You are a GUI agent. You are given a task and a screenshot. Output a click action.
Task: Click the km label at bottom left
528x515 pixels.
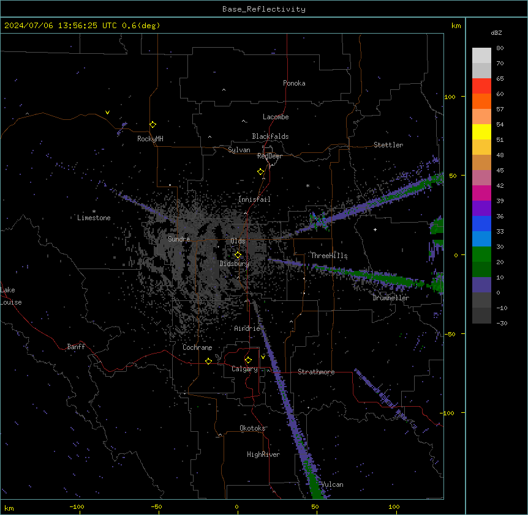pos(9,508)
